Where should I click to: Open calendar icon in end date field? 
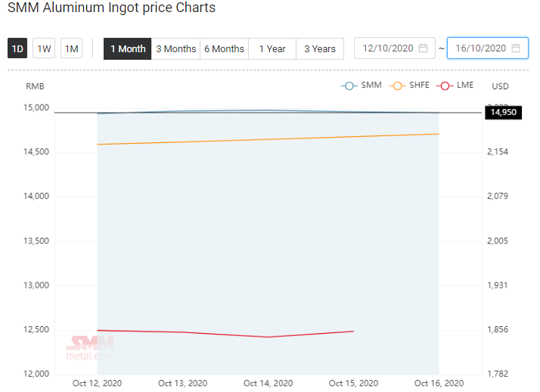coord(516,48)
